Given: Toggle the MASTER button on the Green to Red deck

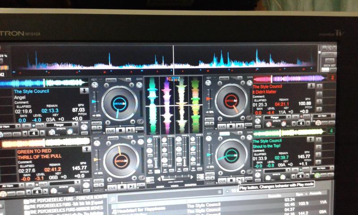Looking at the screenshot, I should click(113, 138).
